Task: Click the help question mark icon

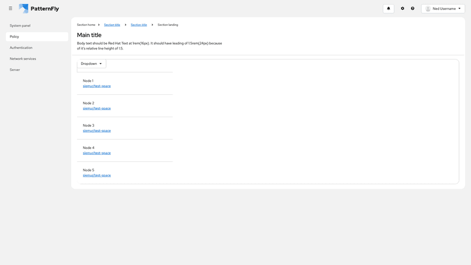Action: 413,9
